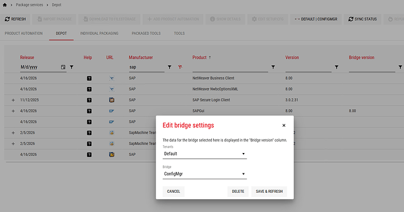Image resolution: width=404 pixels, height=212 pixels.
Task: Open the Tools tab
Action: point(179,33)
